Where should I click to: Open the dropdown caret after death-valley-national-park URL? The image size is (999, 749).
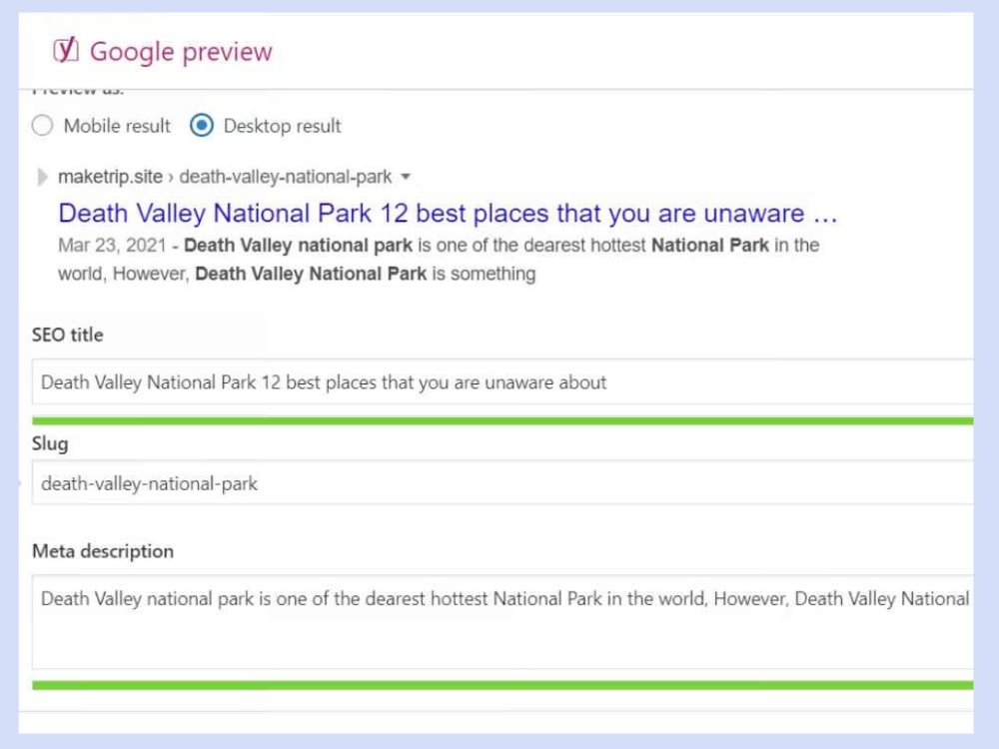[406, 177]
